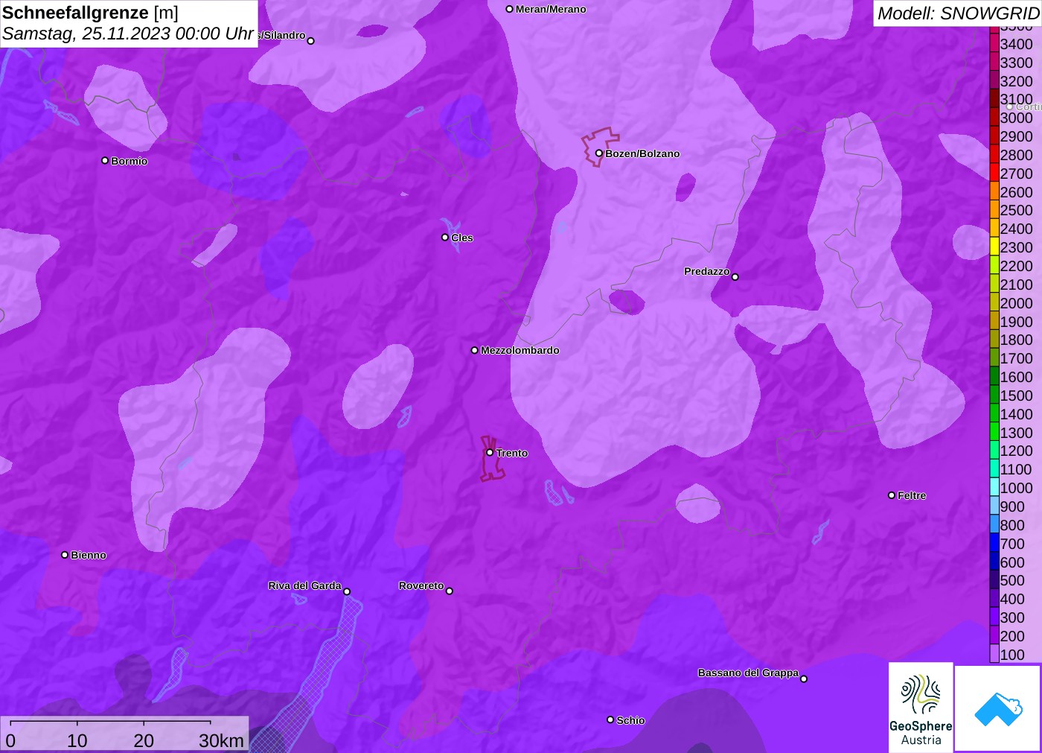Select the 3400 m legend color swatch

click(x=994, y=43)
